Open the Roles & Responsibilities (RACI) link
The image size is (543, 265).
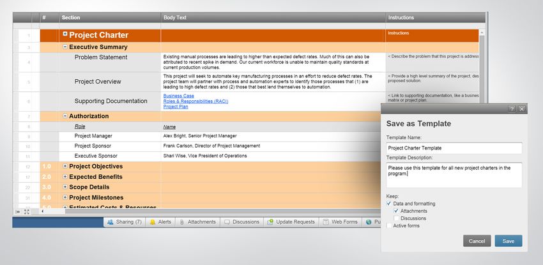click(195, 102)
